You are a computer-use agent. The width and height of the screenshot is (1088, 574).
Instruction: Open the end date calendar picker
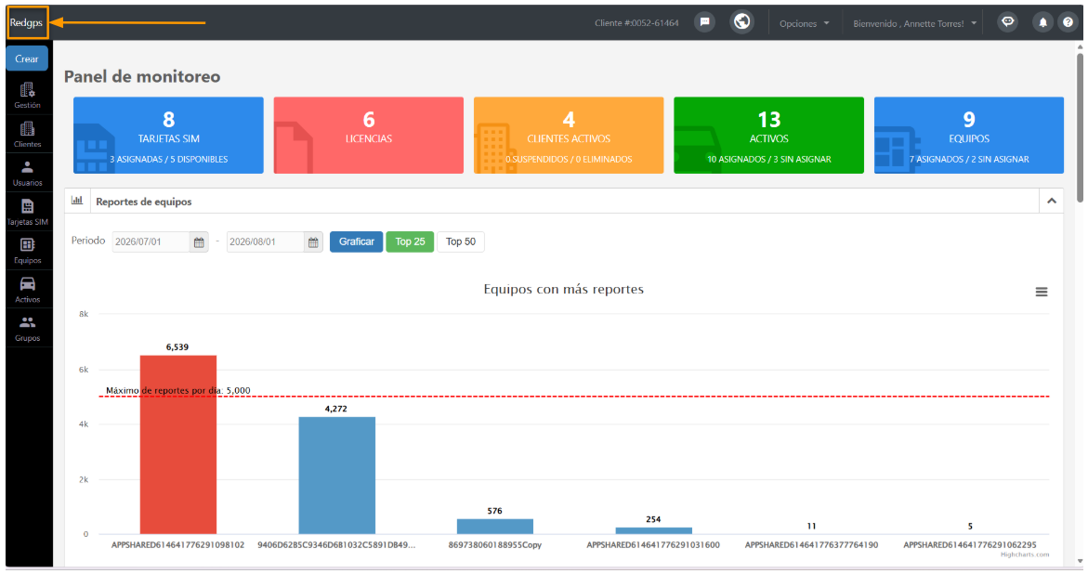pos(314,241)
